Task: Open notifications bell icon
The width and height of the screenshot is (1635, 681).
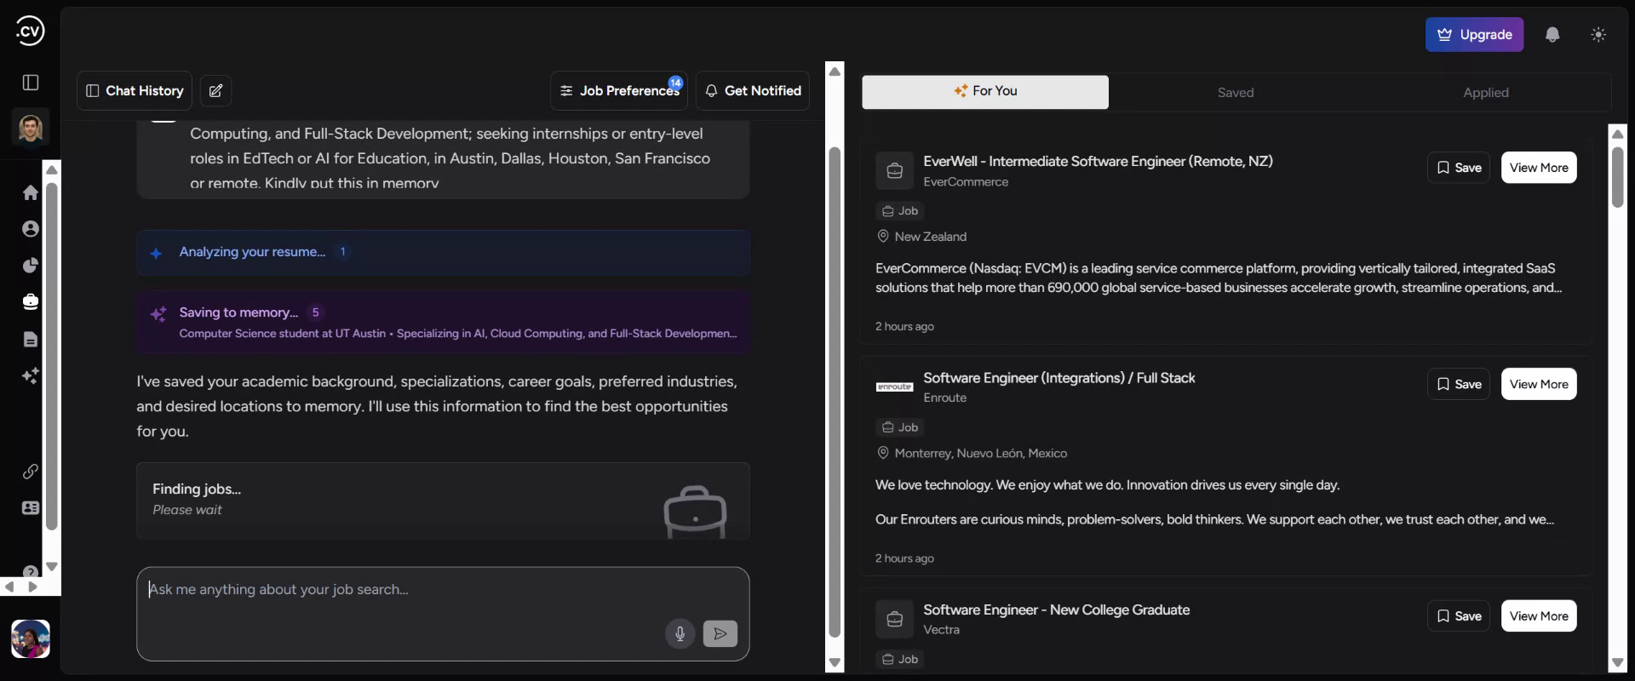Action: (x=1552, y=35)
